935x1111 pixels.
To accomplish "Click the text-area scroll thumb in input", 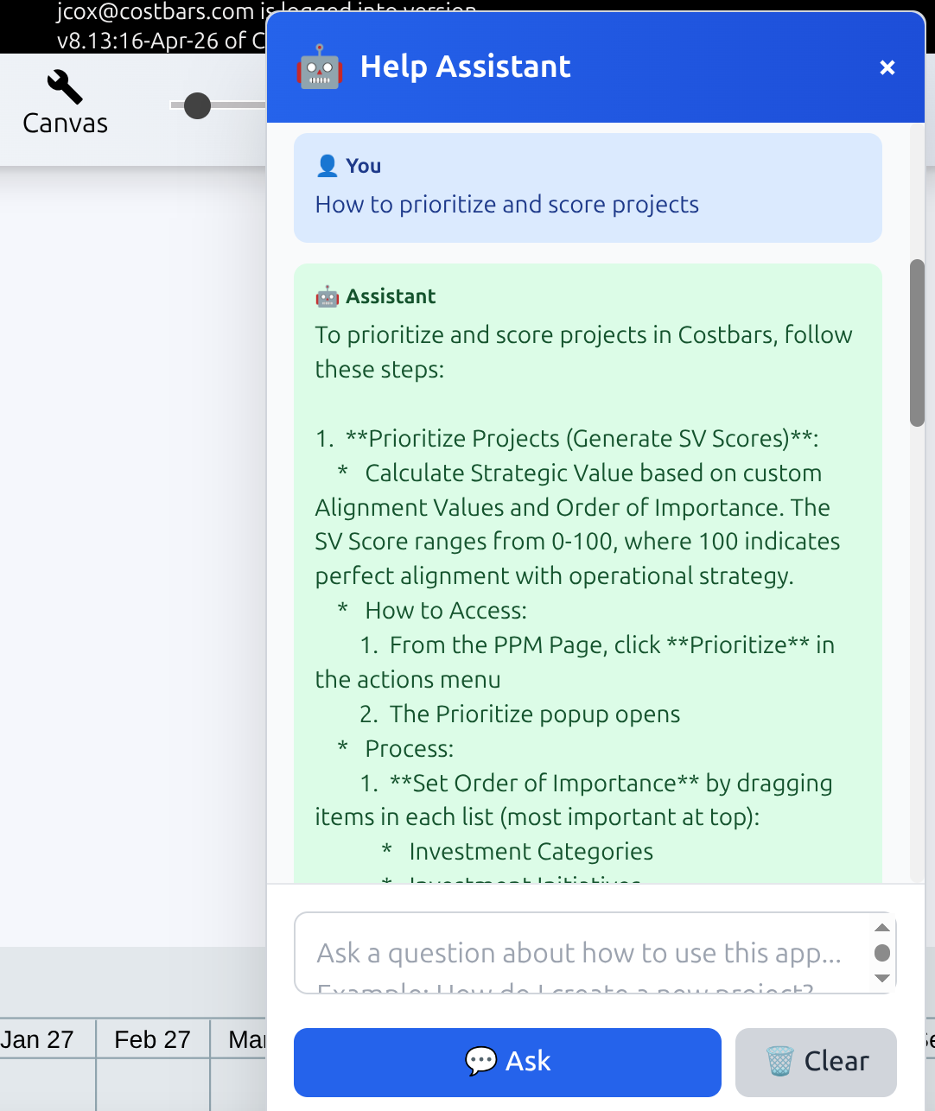I will click(882, 953).
